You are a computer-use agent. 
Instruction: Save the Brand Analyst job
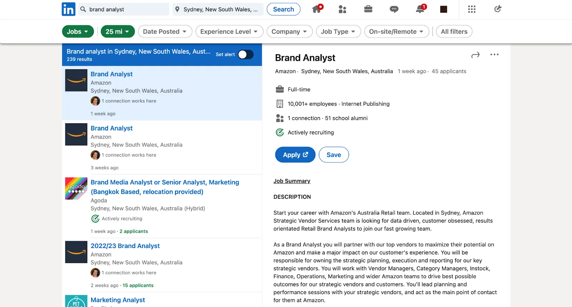pos(334,155)
